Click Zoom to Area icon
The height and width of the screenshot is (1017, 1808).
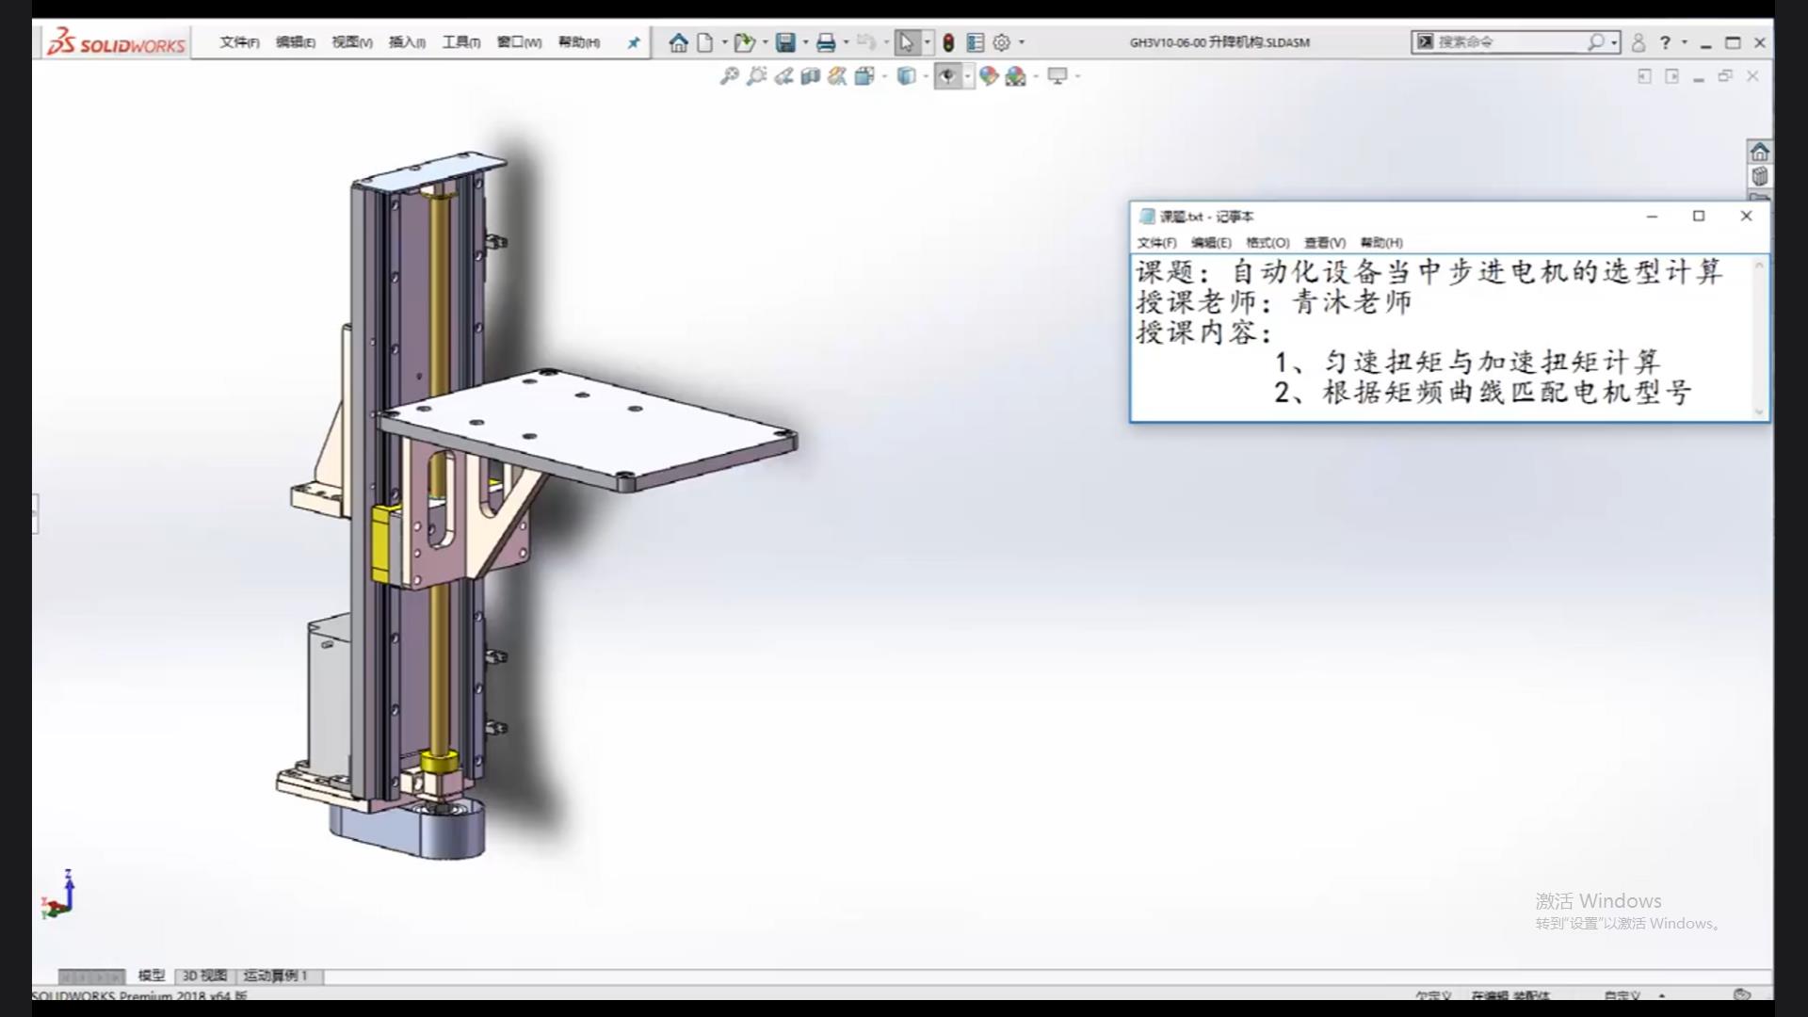pyautogui.click(x=756, y=76)
